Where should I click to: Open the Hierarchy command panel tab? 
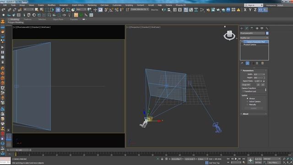(252, 28)
